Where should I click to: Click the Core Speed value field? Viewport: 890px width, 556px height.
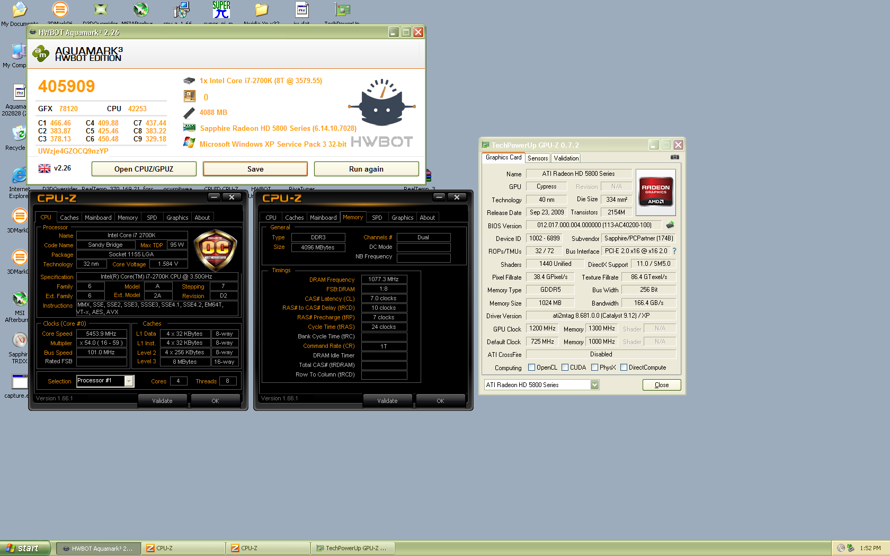point(101,334)
